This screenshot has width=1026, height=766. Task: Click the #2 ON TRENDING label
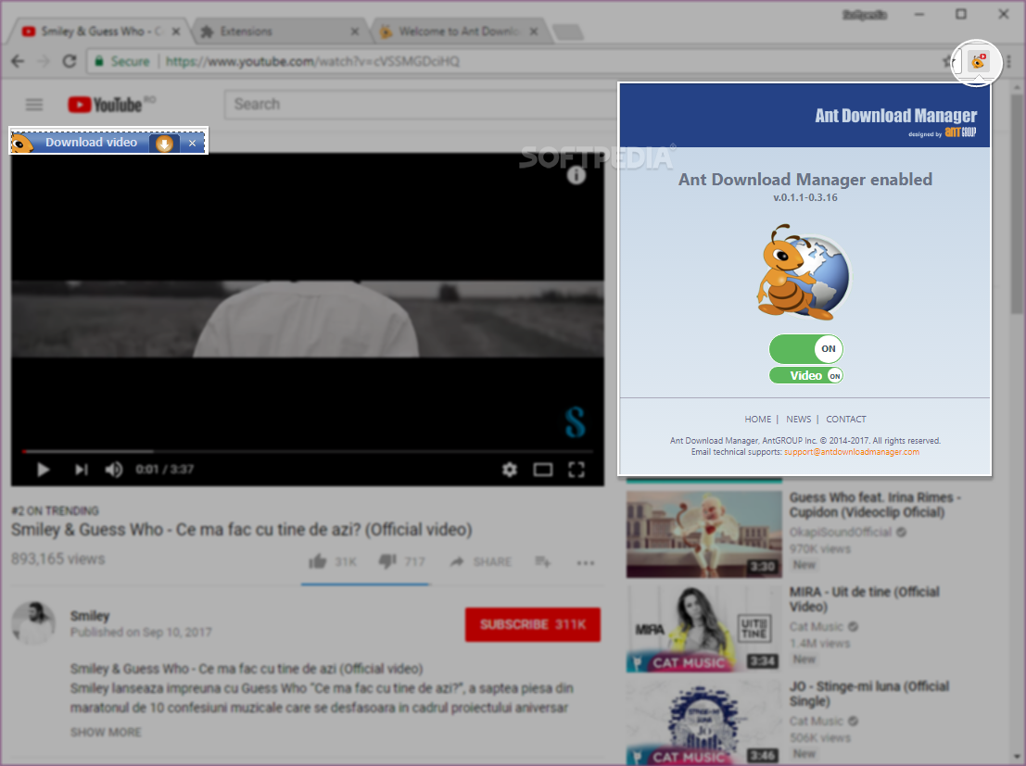coord(55,511)
